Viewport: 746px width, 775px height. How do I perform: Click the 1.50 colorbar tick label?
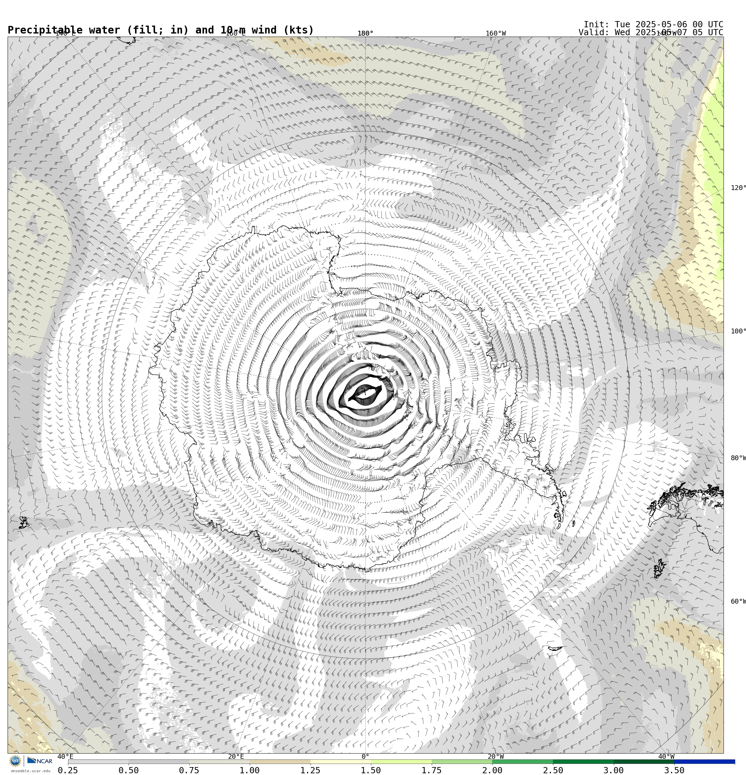(x=371, y=770)
